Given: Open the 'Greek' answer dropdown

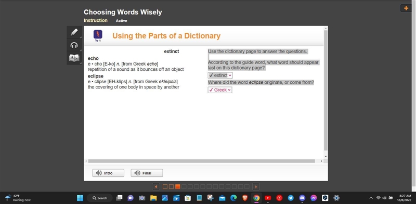Looking at the screenshot, I should tap(220, 90).
